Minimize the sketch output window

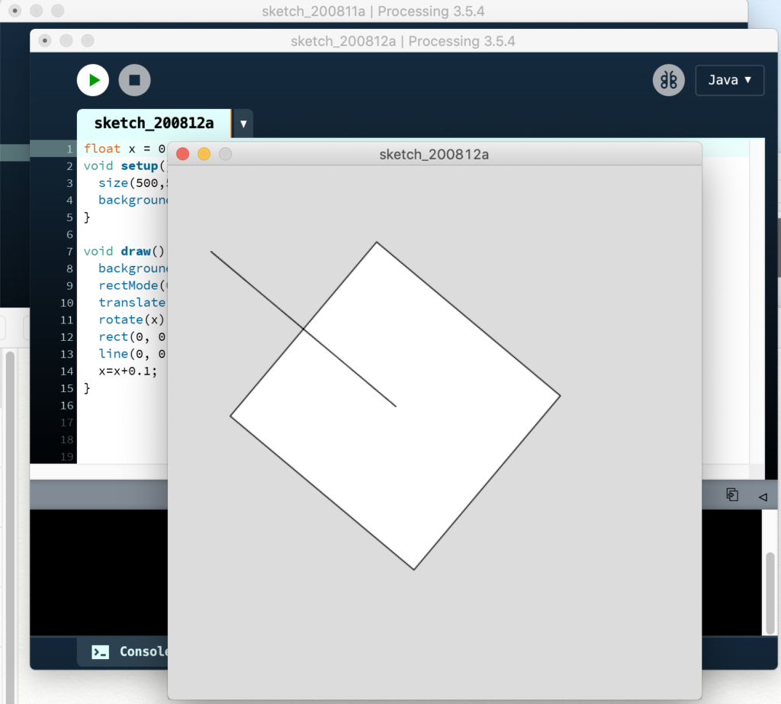(204, 154)
